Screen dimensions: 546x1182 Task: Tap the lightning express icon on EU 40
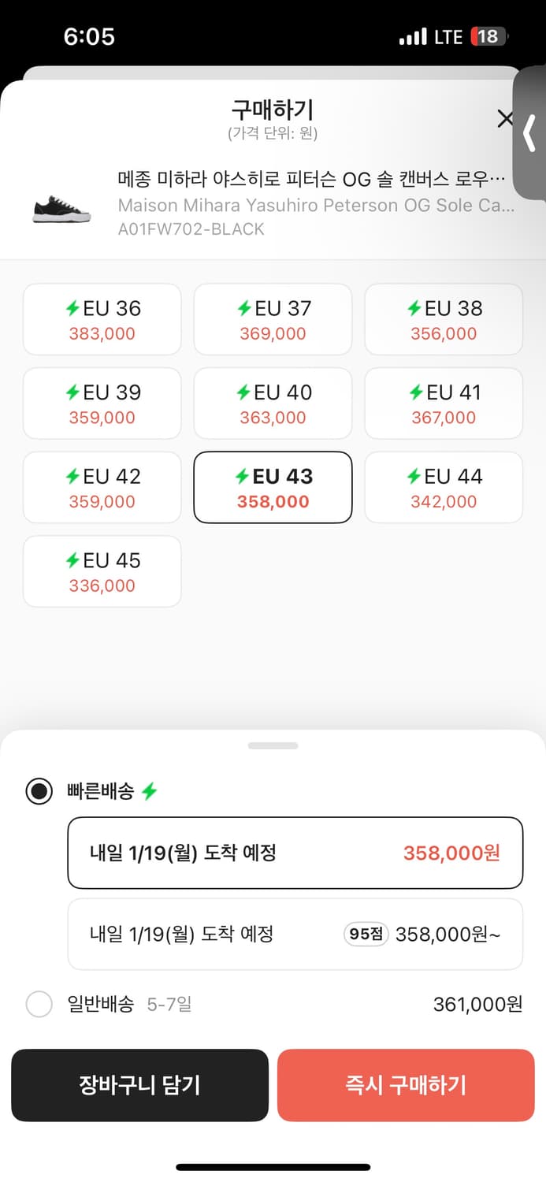pos(243,392)
